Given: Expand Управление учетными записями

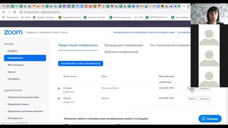Looking at the screenshot, I should click(x=25, y=111).
